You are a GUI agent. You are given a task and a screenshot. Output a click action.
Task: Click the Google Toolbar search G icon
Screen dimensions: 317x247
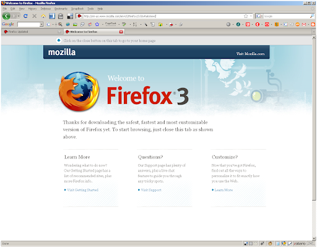(x=48, y=24)
